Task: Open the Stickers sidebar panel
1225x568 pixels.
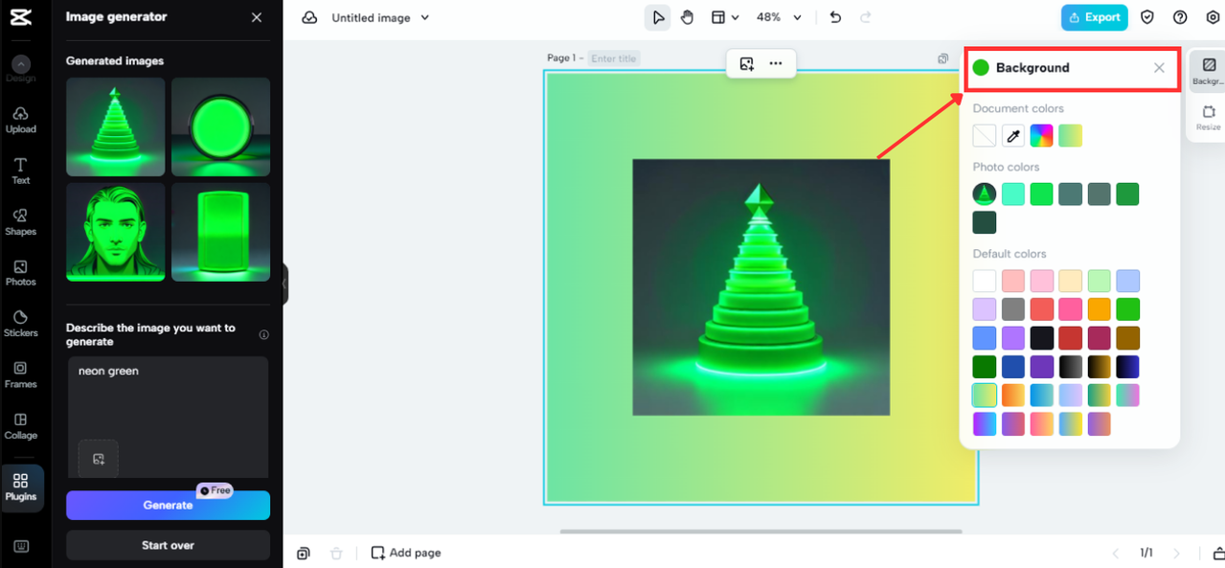Action: [x=21, y=324]
